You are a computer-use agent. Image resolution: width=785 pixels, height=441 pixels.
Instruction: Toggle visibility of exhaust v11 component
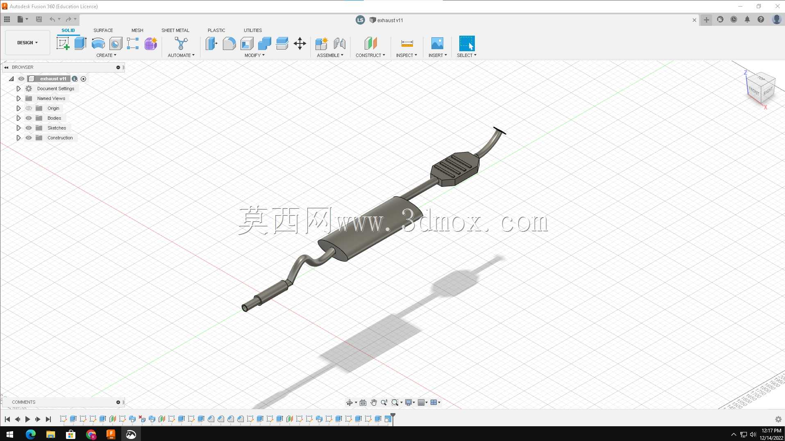coord(21,79)
